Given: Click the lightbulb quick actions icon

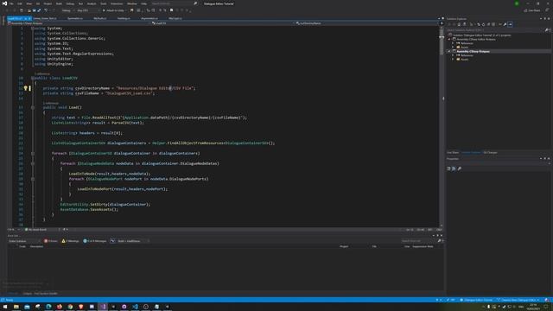Looking at the screenshot, I should pyautogui.click(x=25, y=88).
